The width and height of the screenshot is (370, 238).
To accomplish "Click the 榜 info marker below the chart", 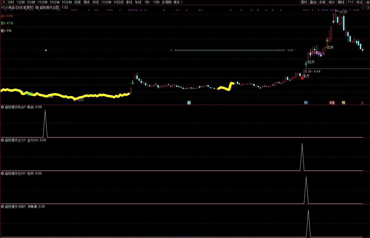I will (x=343, y=103).
